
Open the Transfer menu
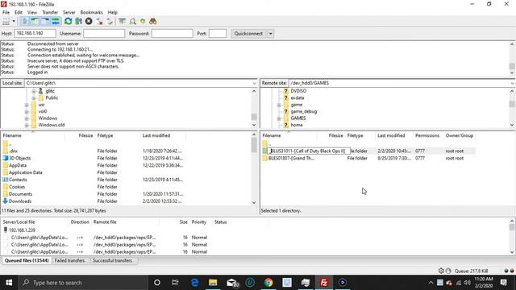(x=50, y=13)
